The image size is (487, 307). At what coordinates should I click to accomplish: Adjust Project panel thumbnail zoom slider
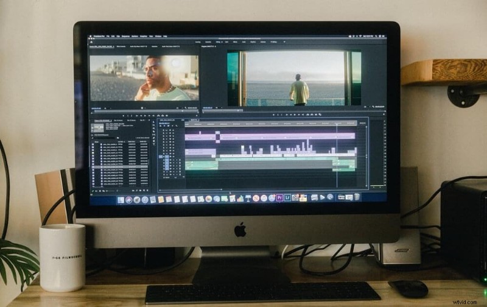(111, 191)
